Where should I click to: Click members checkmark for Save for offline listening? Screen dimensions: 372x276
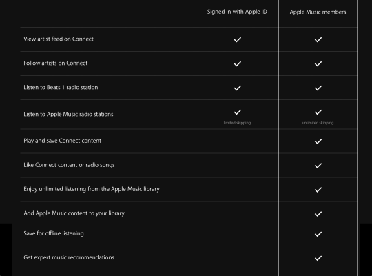pyautogui.click(x=318, y=234)
